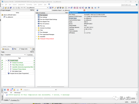
Task: Switch to the Design Units tab
Action: coord(23,49)
